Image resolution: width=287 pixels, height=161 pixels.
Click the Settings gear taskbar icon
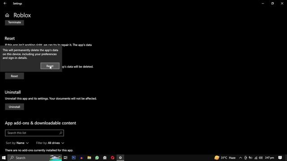120,158
